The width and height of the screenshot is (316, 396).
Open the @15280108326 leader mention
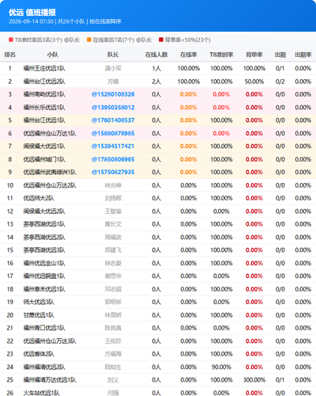click(x=113, y=94)
